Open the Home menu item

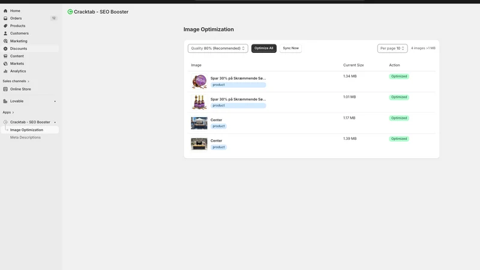[29, 11]
